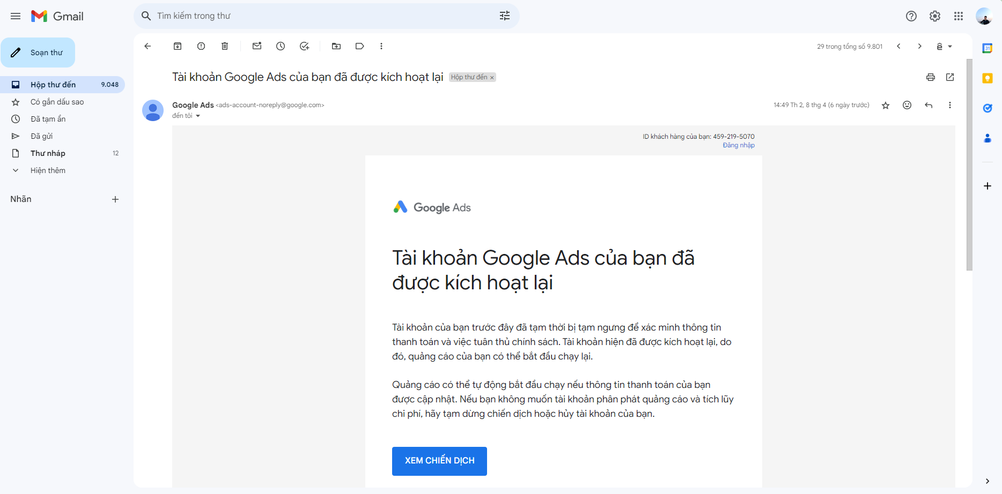Screen dimensions: 1002x494
Task: Click the Gmail logo
Action: pyautogui.click(x=57, y=16)
